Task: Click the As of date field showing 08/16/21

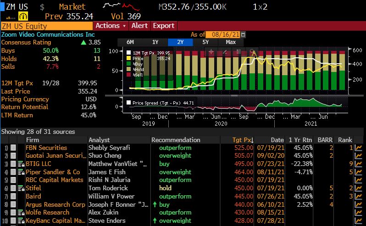Action: pos(222,34)
